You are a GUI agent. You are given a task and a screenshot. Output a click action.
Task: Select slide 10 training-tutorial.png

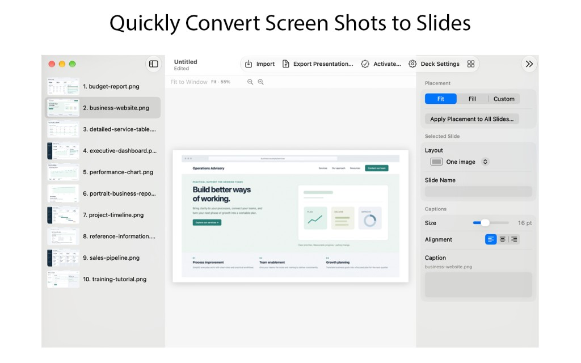pos(103,279)
